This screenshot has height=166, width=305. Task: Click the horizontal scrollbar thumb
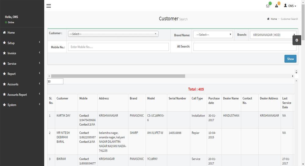coord(118,76)
